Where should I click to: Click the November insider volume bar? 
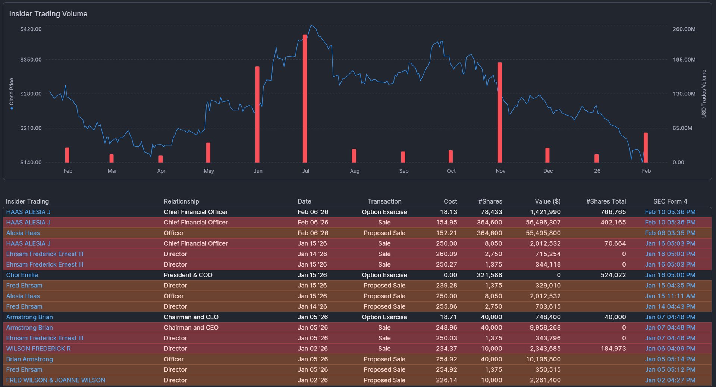point(500,112)
